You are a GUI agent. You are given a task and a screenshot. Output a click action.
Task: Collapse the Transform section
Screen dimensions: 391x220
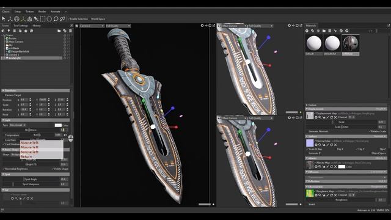pos(35,90)
